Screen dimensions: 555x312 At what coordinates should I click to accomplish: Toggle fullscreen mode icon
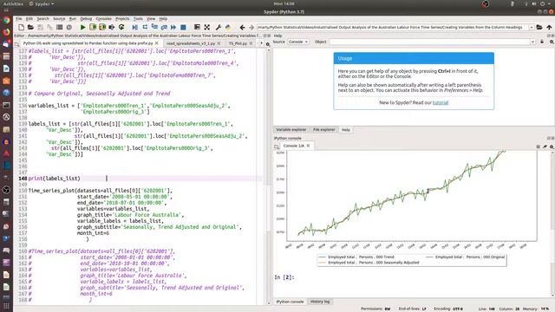point(207,27)
